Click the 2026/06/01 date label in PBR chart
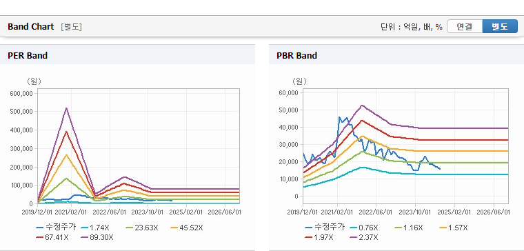The height and width of the screenshot is (251, 524). 493,212
